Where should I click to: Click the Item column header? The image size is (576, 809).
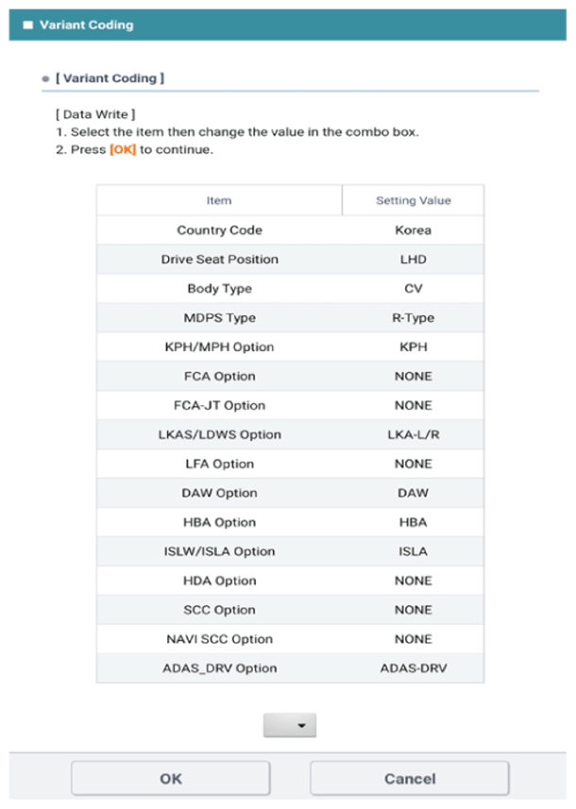click(219, 200)
